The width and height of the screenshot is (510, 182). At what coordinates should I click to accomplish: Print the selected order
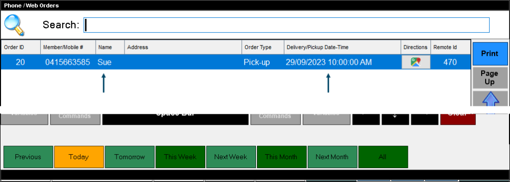coord(490,54)
